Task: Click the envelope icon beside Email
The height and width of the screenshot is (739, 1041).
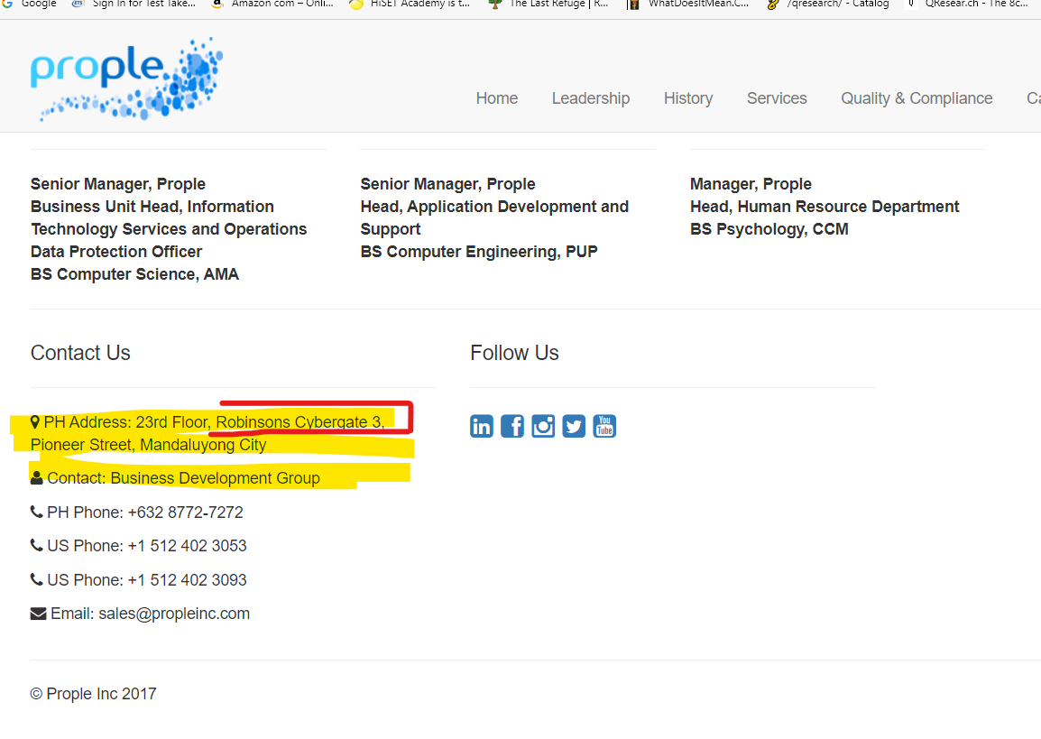Action: pos(39,614)
